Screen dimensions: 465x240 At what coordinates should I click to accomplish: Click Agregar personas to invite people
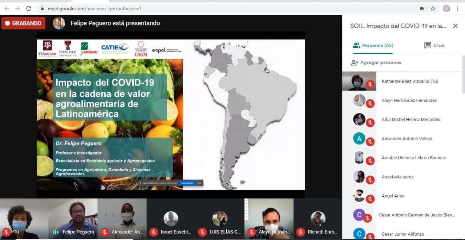376,63
